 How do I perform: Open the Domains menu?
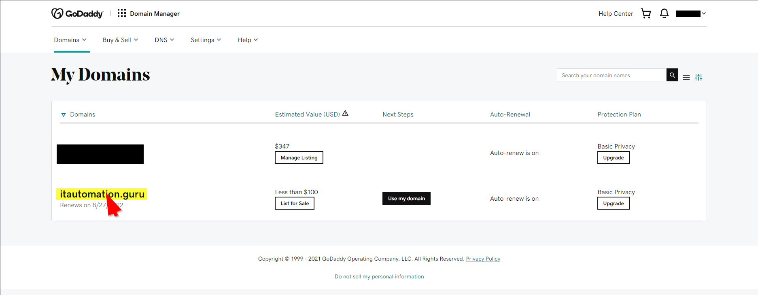coord(70,40)
